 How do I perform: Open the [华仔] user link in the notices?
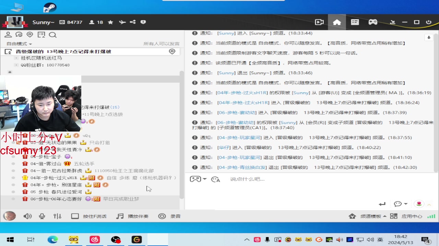click(x=224, y=148)
